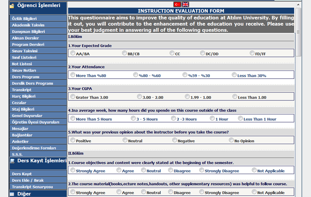Click the Öğrenci İşlemleri section icon
The image size is (311, 197).
coord(12,6)
